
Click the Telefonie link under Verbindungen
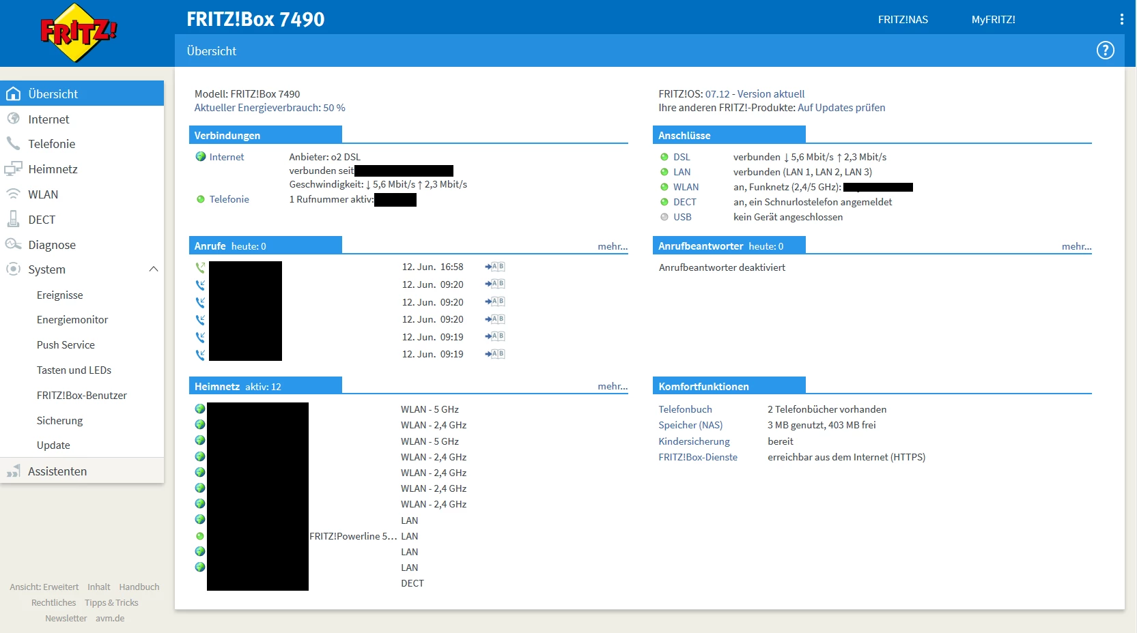pyautogui.click(x=229, y=199)
